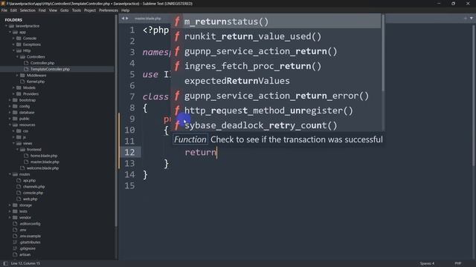Click the .gitignore file icon

[x=15, y=248]
